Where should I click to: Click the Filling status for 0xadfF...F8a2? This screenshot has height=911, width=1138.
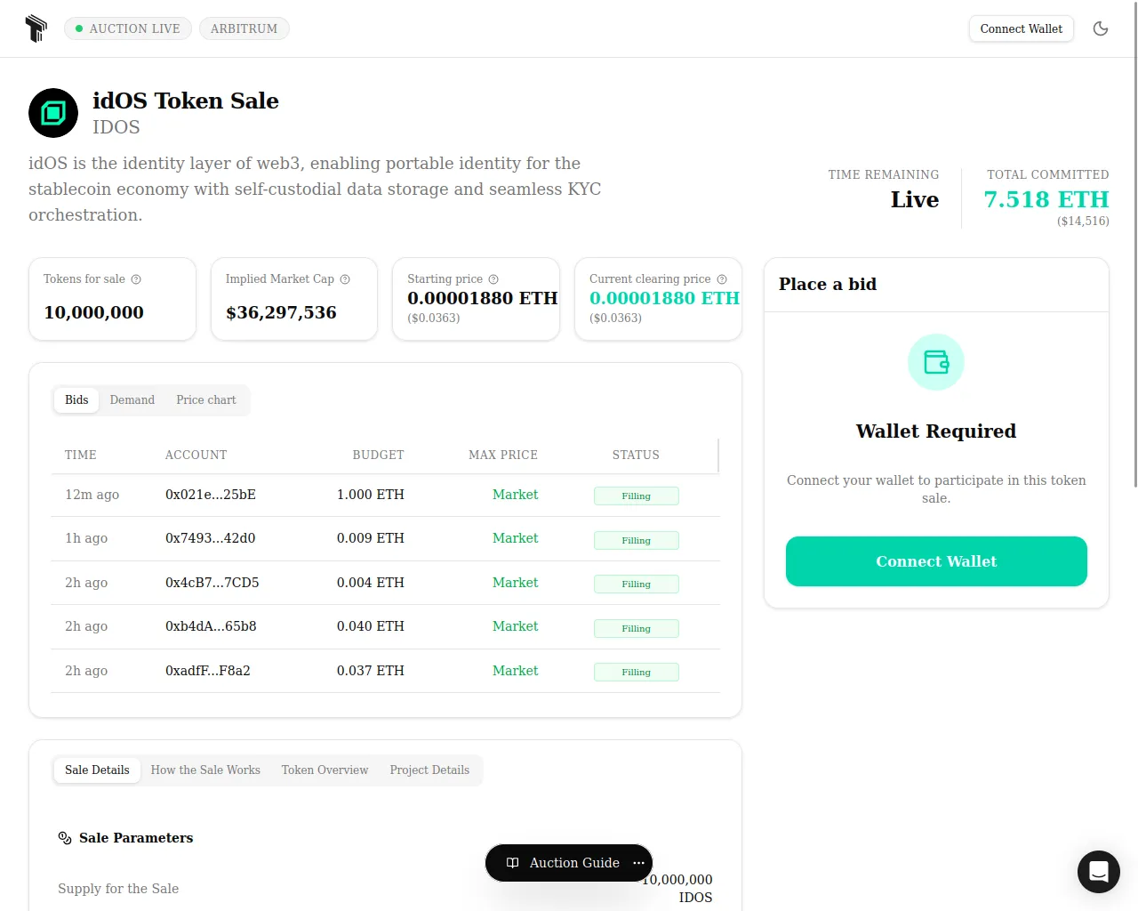coord(637,673)
